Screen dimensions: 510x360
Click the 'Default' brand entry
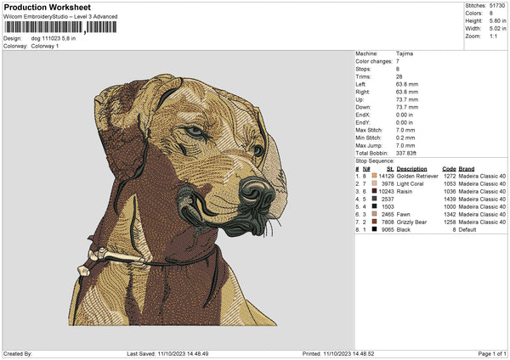467,230
